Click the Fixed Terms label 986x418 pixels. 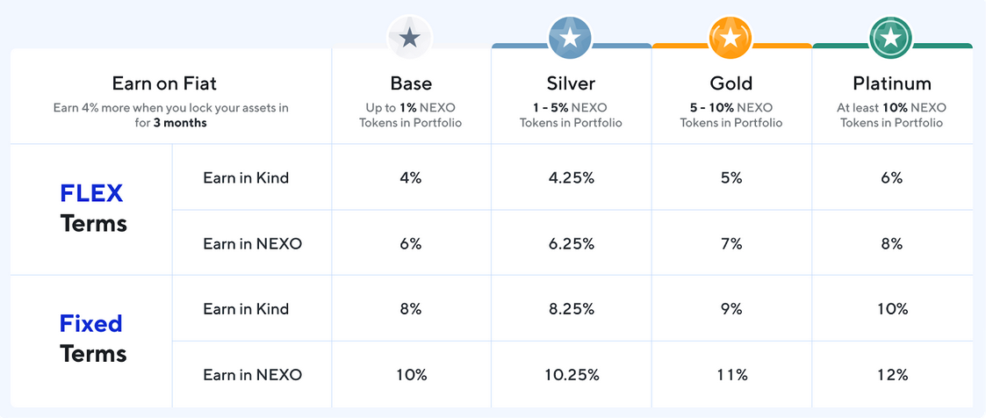92,339
